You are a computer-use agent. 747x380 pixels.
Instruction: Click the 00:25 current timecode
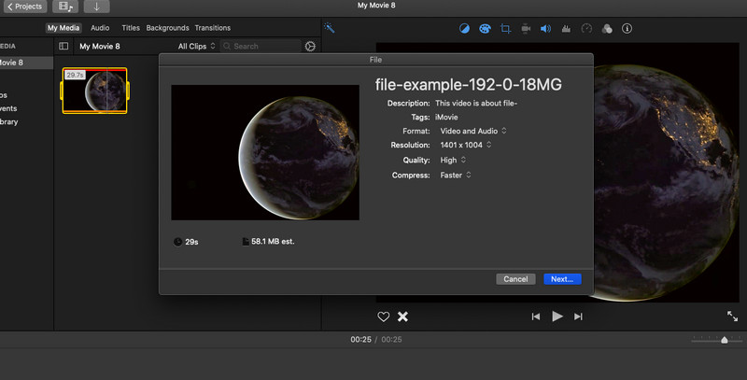coord(360,340)
